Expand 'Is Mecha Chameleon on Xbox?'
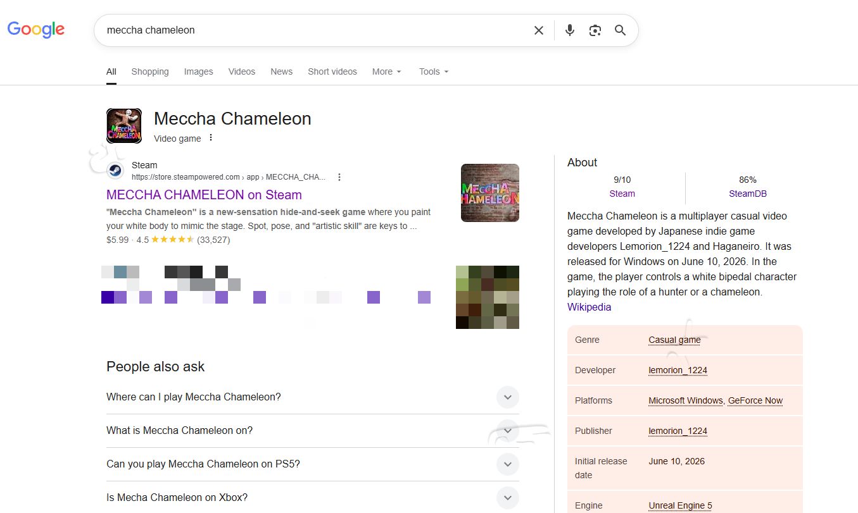The width and height of the screenshot is (858, 513). pyautogui.click(x=313, y=498)
